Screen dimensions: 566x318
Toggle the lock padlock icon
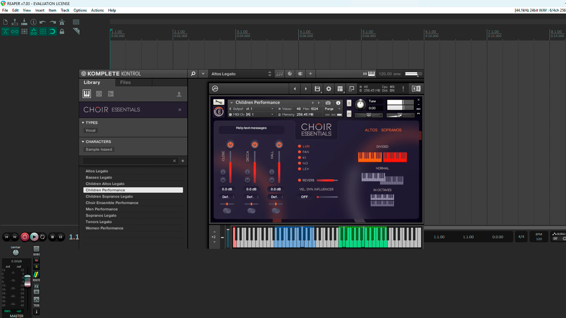(x=62, y=31)
